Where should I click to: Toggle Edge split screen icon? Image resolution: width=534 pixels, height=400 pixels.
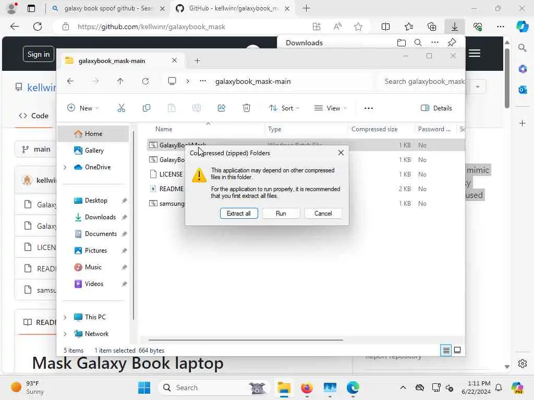[385, 27]
